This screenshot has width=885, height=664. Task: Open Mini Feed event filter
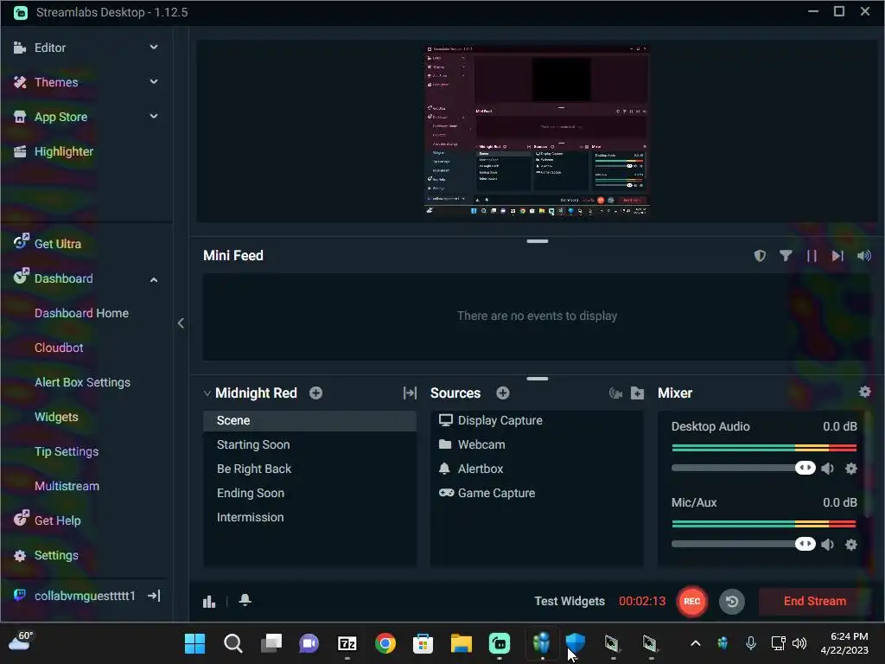pos(785,256)
